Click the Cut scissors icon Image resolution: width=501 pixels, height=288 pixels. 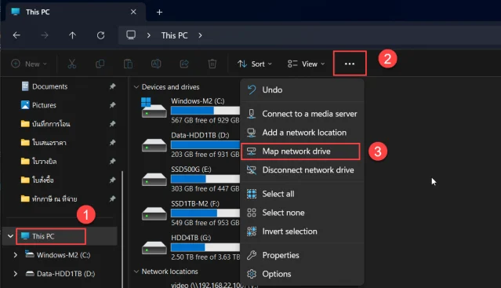point(72,64)
